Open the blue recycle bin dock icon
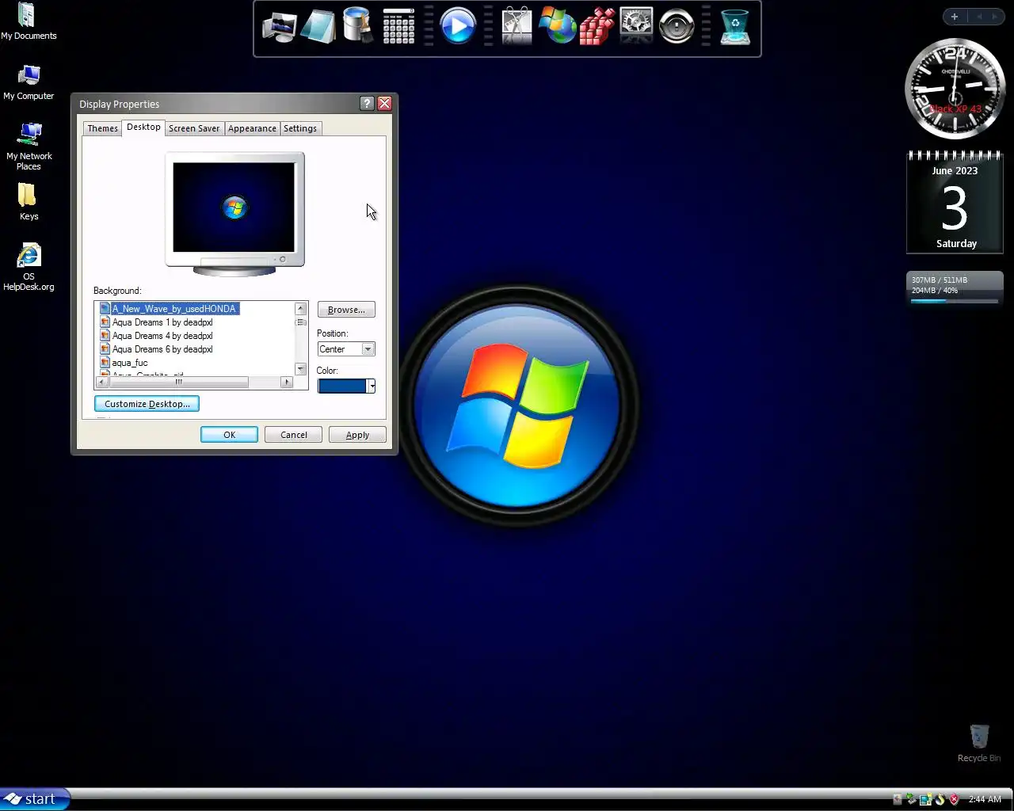This screenshot has height=811, width=1014. pos(735,26)
